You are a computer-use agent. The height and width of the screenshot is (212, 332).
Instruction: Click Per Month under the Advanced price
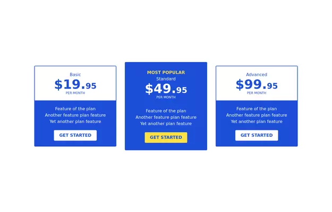tap(257, 93)
